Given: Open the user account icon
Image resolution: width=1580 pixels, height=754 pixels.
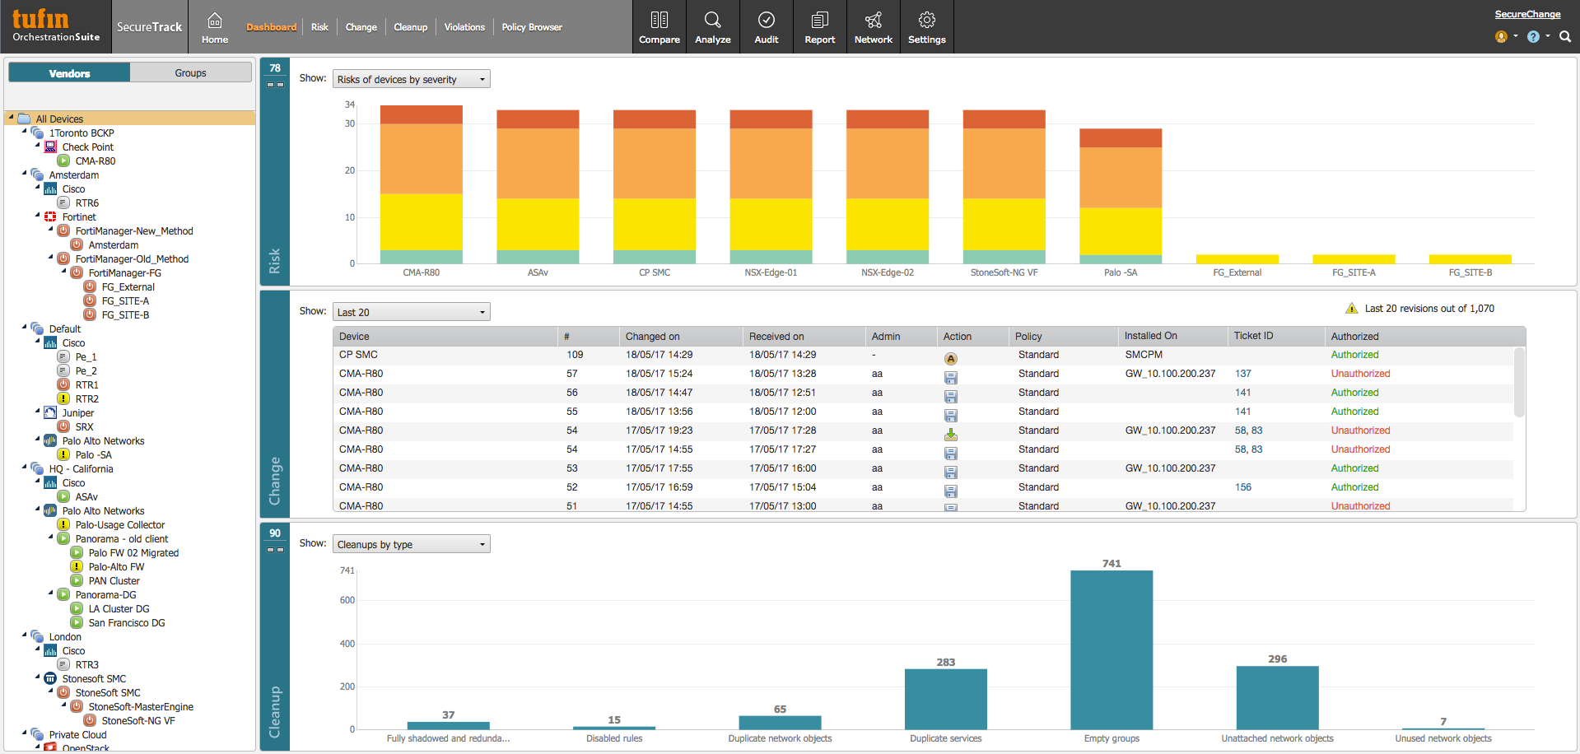Looking at the screenshot, I should click(1502, 36).
